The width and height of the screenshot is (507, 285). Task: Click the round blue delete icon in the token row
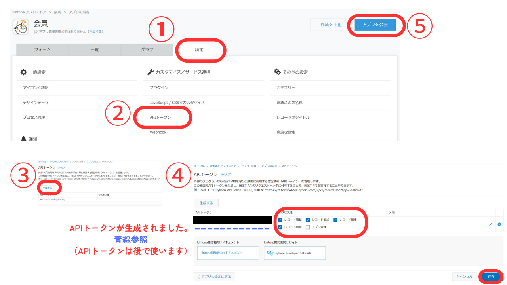pos(499,224)
